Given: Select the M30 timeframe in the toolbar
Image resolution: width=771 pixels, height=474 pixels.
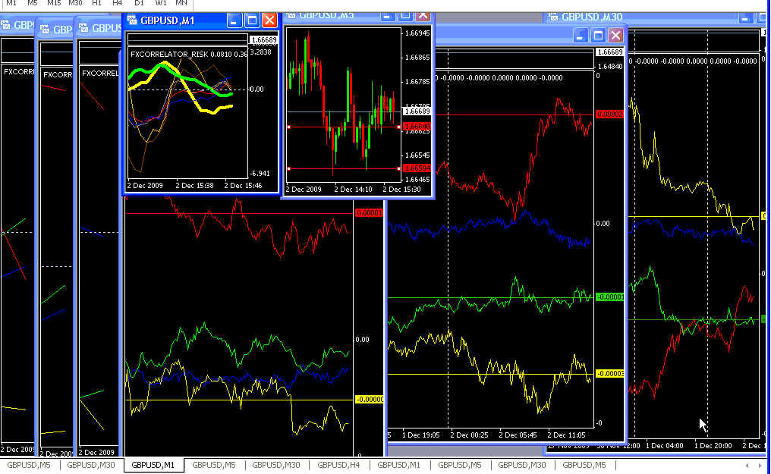Looking at the screenshot, I should [x=75, y=3].
